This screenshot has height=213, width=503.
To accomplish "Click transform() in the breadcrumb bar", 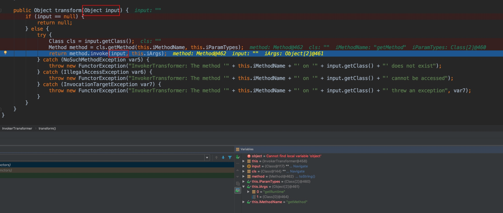I will pyautogui.click(x=47, y=128).
